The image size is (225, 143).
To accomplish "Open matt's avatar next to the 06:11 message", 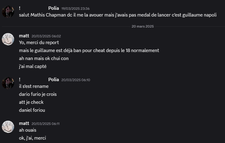I will [8, 127].
